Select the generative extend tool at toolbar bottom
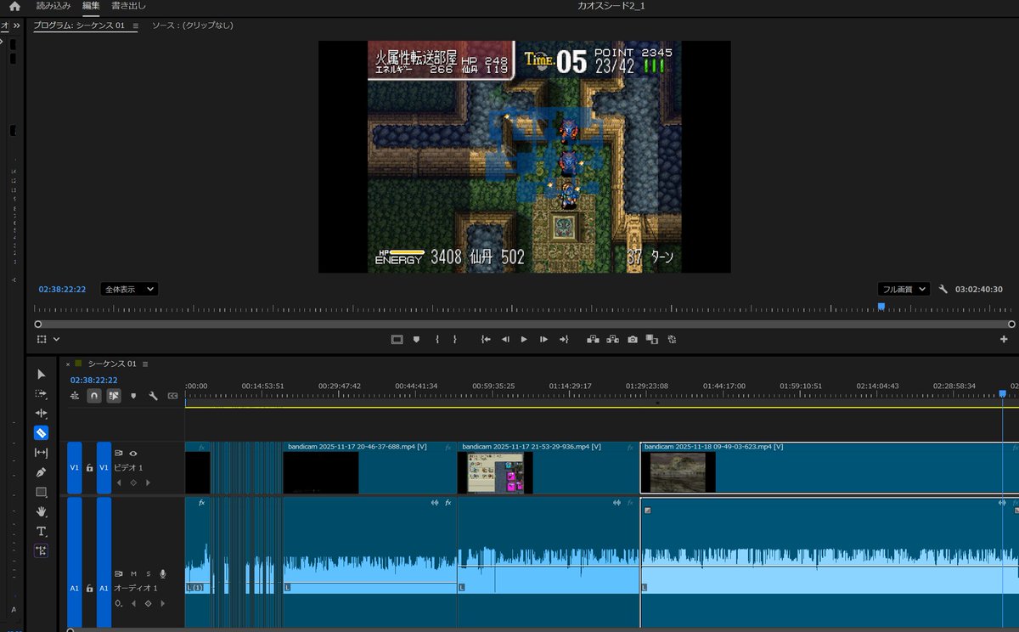Screen dimensions: 1019x632 tap(41, 550)
